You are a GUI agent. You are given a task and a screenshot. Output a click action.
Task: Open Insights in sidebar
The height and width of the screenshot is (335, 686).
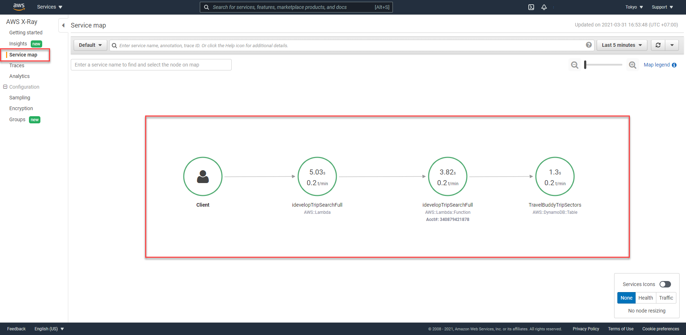pos(18,44)
